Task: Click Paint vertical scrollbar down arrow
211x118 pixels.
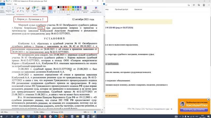Action: [104, 108]
